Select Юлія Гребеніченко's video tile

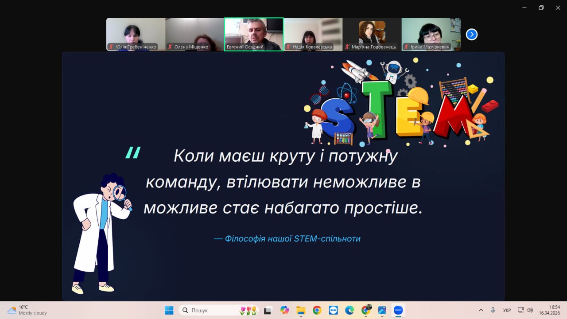[x=136, y=34]
